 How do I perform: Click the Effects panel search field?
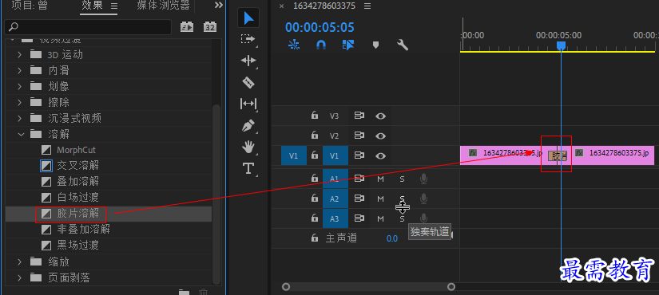point(88,27)
